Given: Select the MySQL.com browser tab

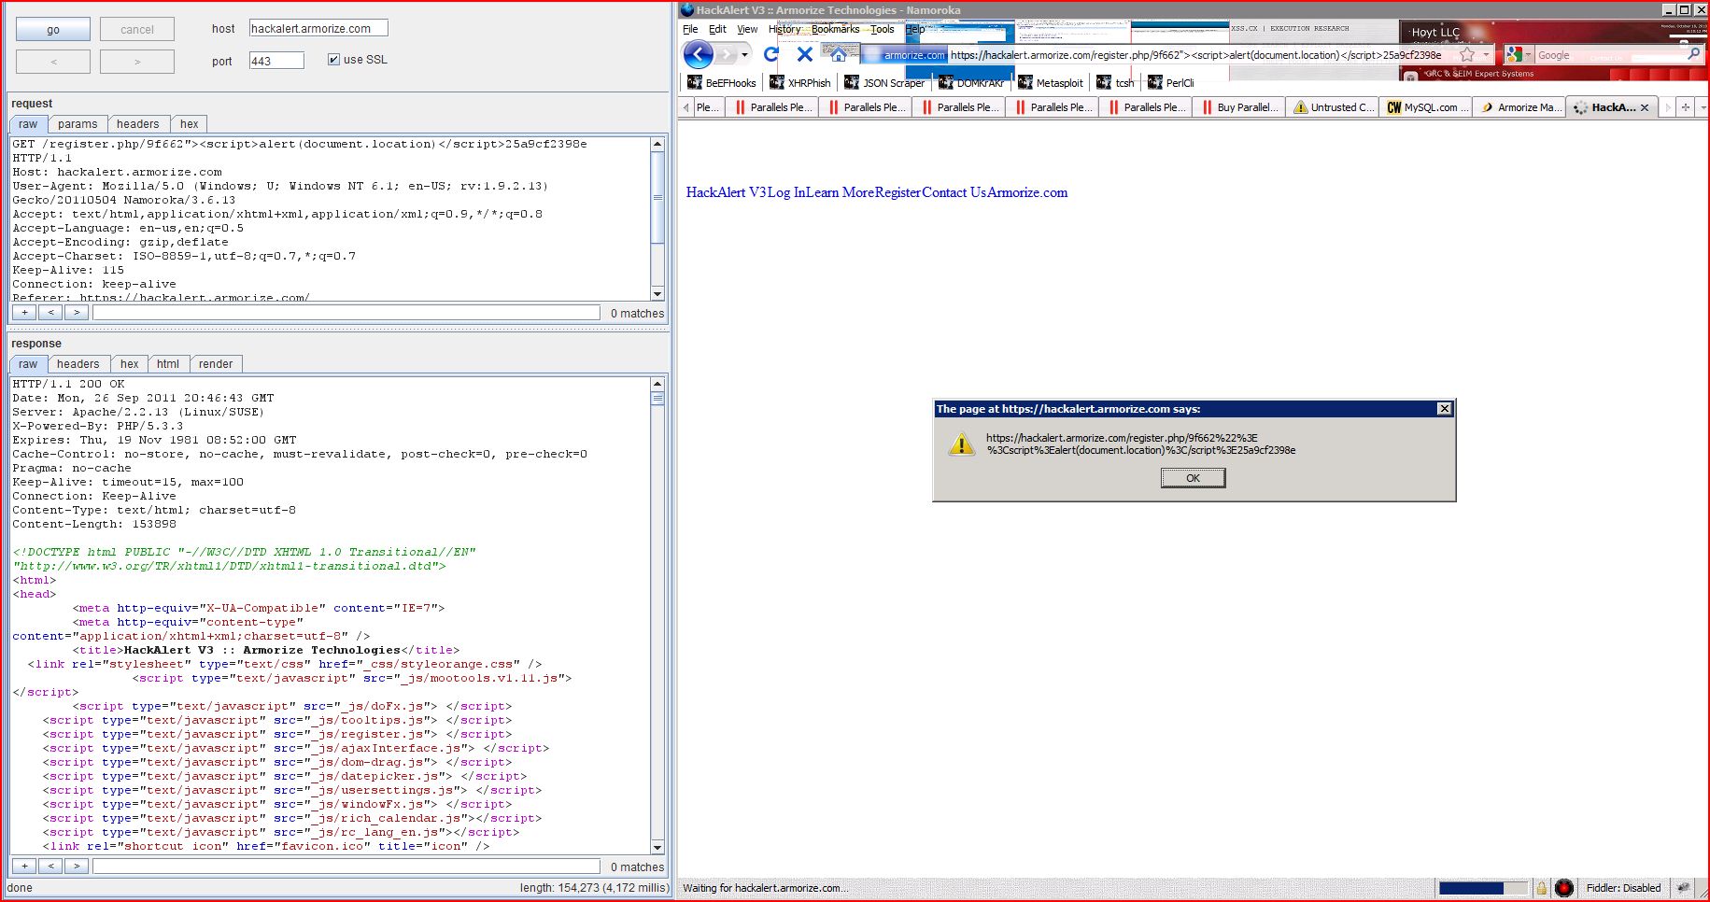Looking at the screenshot, I should [1426, 107].
